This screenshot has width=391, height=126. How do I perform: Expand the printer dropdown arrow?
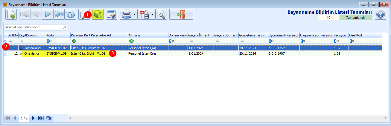pyautogui.click(x=135, y=14)
